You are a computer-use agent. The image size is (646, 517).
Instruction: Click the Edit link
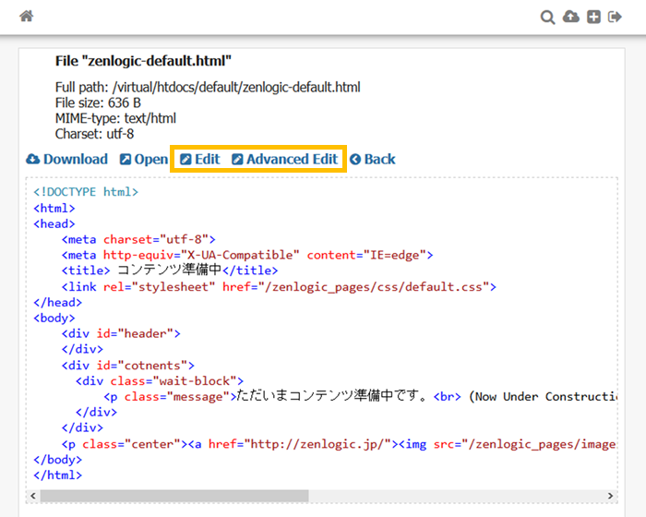coord(199,159)
